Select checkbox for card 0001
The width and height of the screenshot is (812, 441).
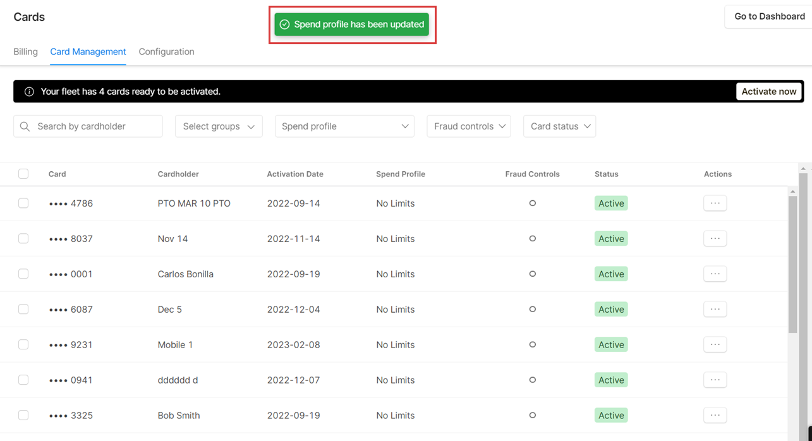point(23,274)
